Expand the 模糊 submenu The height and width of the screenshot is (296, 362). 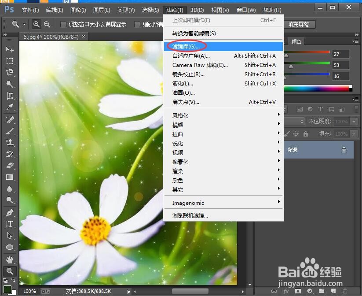[x=223, y=125]
